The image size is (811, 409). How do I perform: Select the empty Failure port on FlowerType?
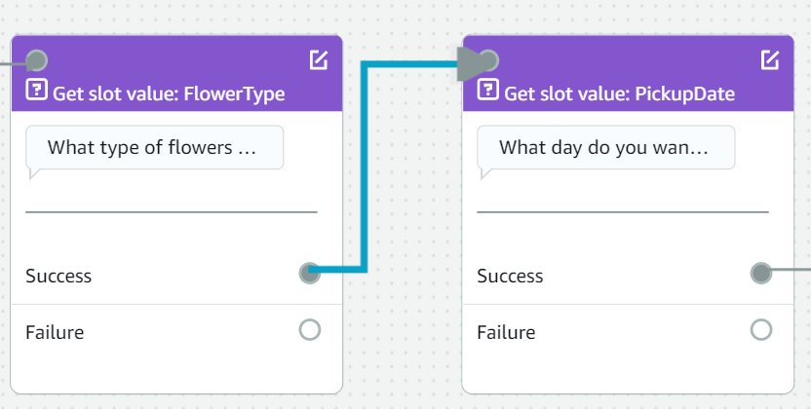[310, 330]
